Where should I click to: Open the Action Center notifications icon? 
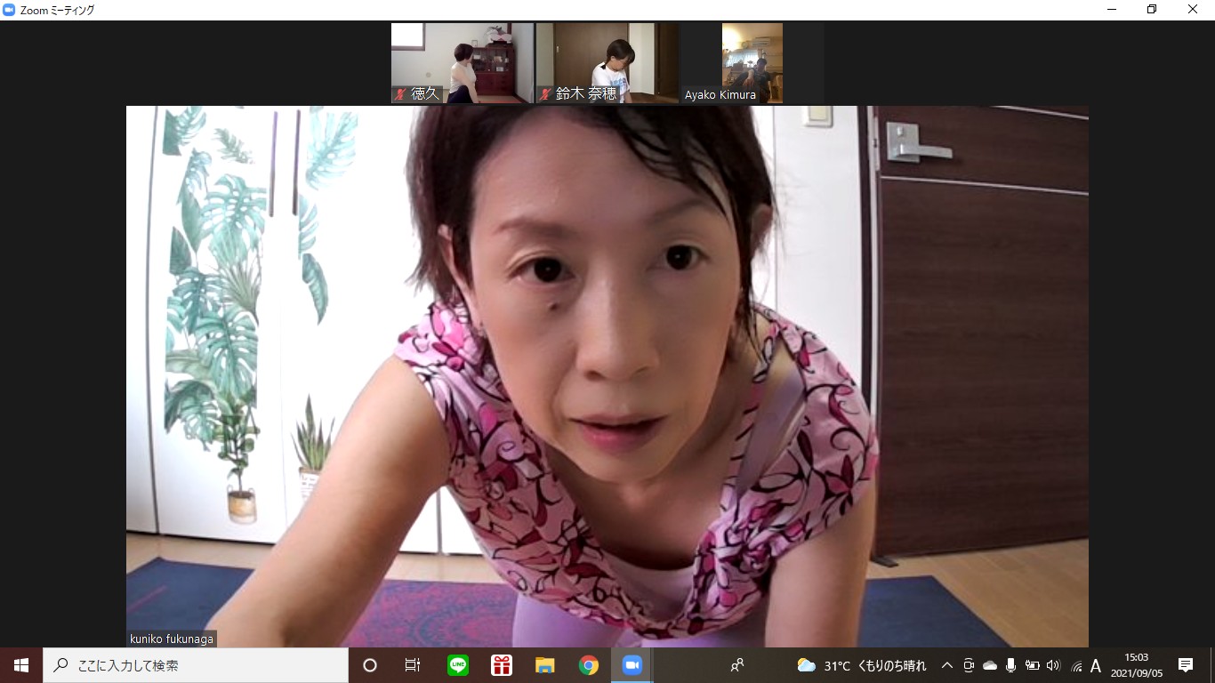[x=1186, y=665]
